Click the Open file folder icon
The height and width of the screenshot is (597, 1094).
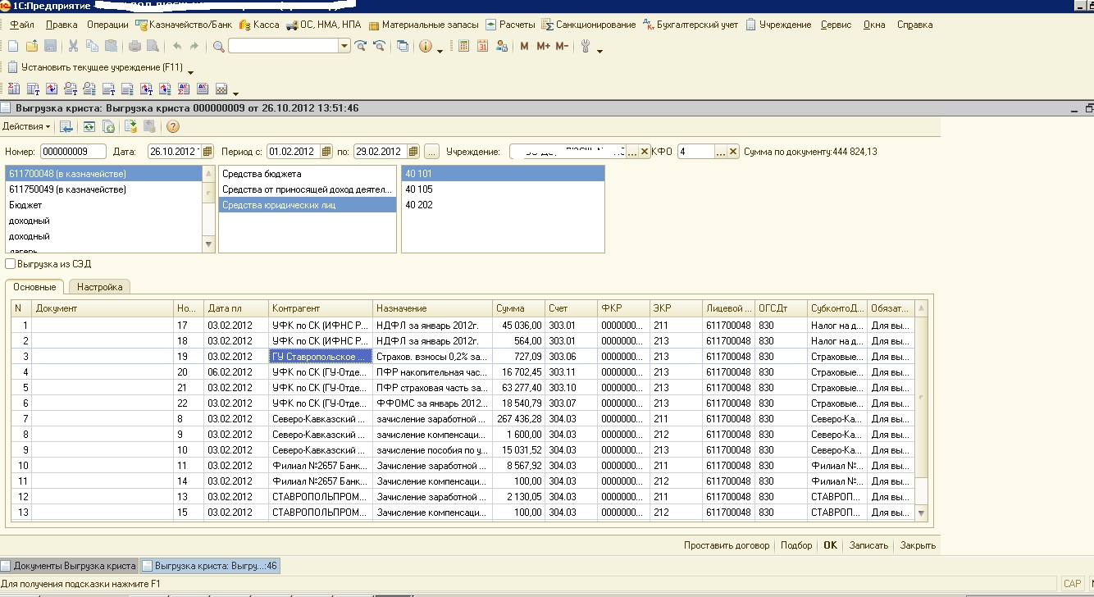[31, 46]
